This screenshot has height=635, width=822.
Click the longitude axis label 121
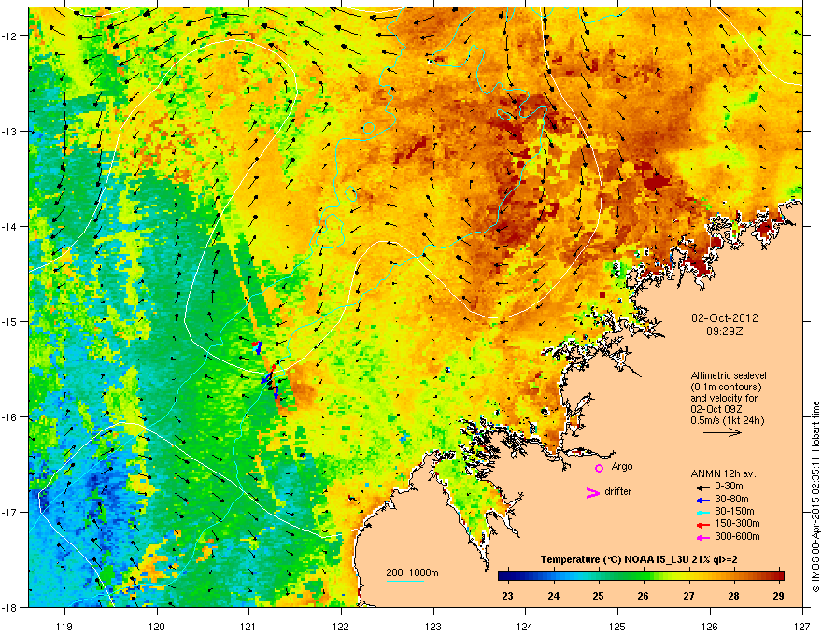[248, 626]
